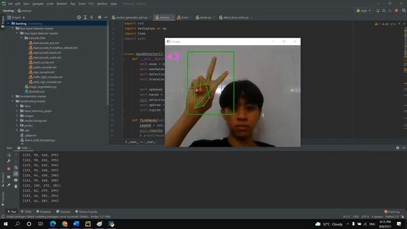Open the Problems tool window tab
Screen dimensions: 407x229
[x=44, y=212]
